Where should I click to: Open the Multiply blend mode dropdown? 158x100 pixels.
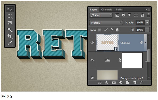pos(106,23)
